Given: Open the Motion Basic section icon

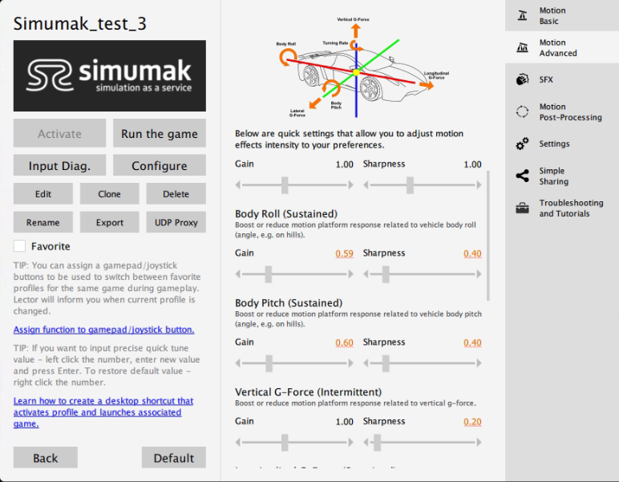Looking at the screenshot, I should (x=523, y=16).
